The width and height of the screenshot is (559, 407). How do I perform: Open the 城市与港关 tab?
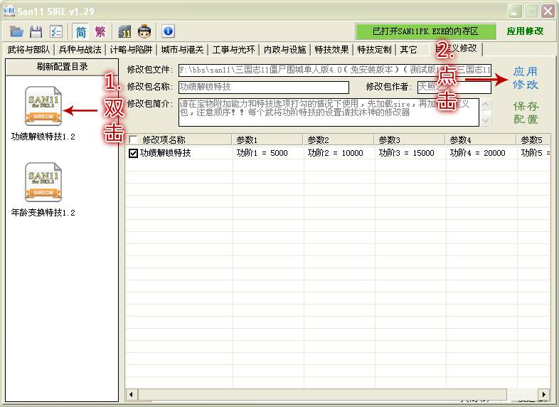[x=182, y=50]
